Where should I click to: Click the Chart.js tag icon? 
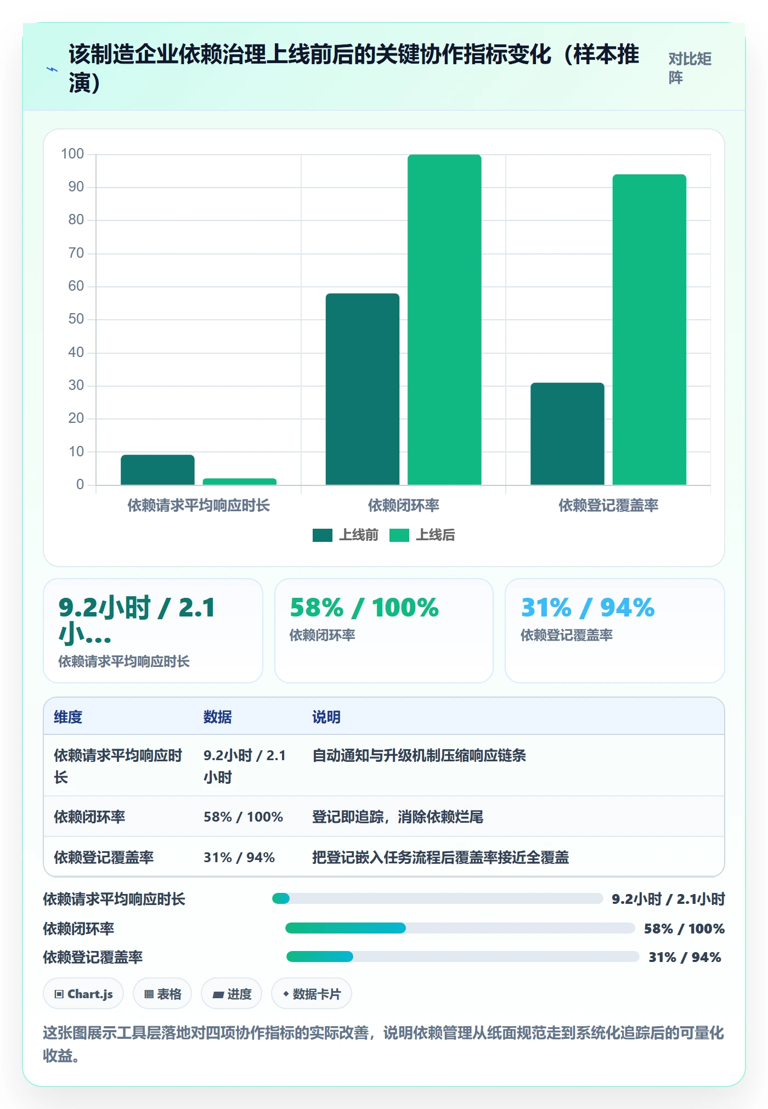[59, 994]
